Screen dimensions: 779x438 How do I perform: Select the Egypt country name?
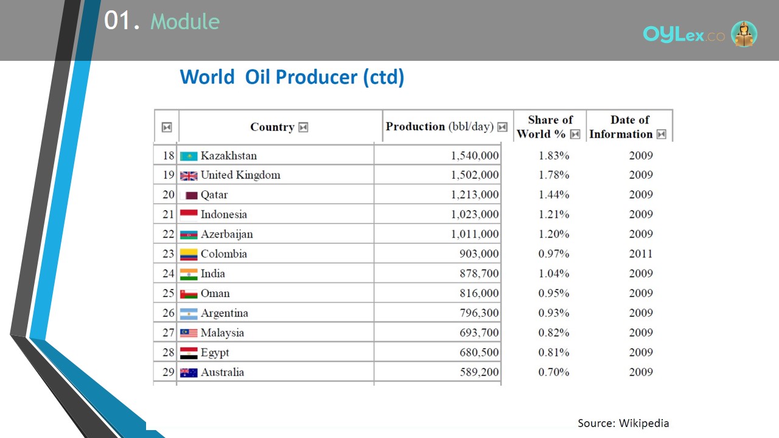pos(215,353)
